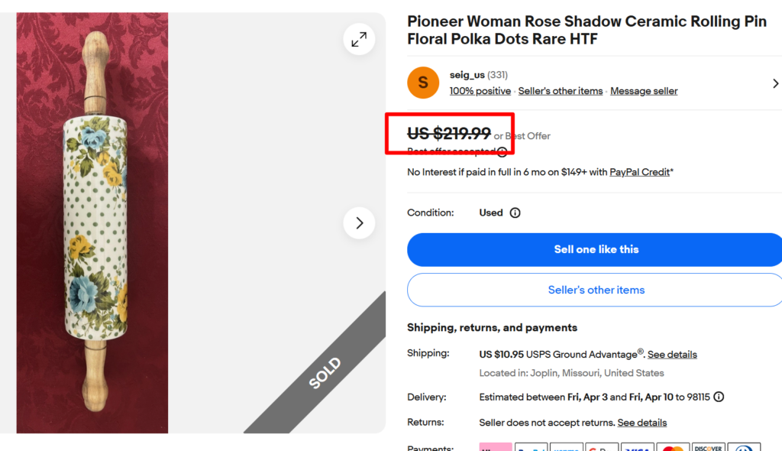Click the Discover card payment icon
The width and height of the screenshot is (782, 451).
tap(709, 447)
